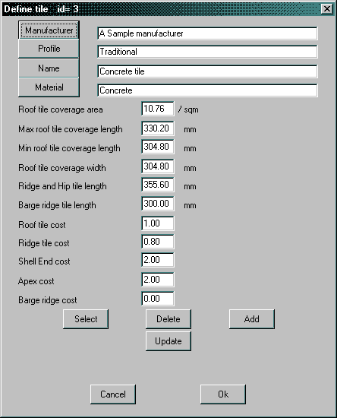337x418 pixels.
Task: Update the tile record
Action: (x=168, y=341)
